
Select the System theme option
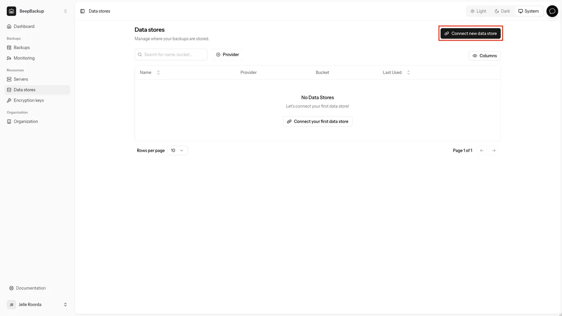[x=528, y=11]
